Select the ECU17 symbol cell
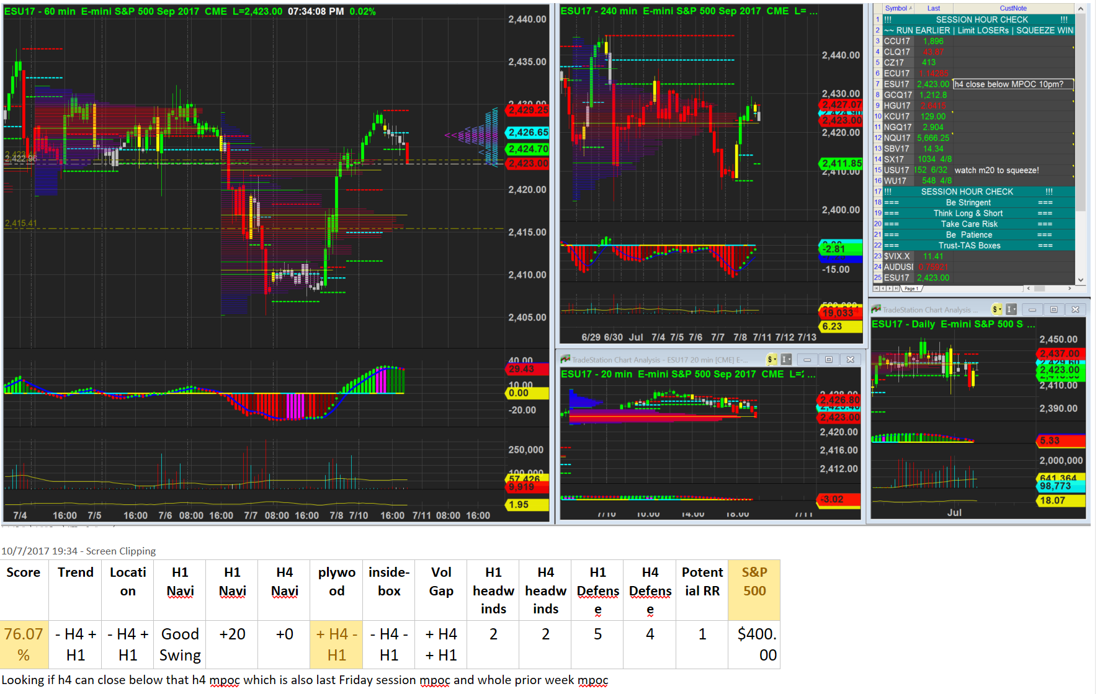Screen dimensions: 1100x694 [897, 74]
